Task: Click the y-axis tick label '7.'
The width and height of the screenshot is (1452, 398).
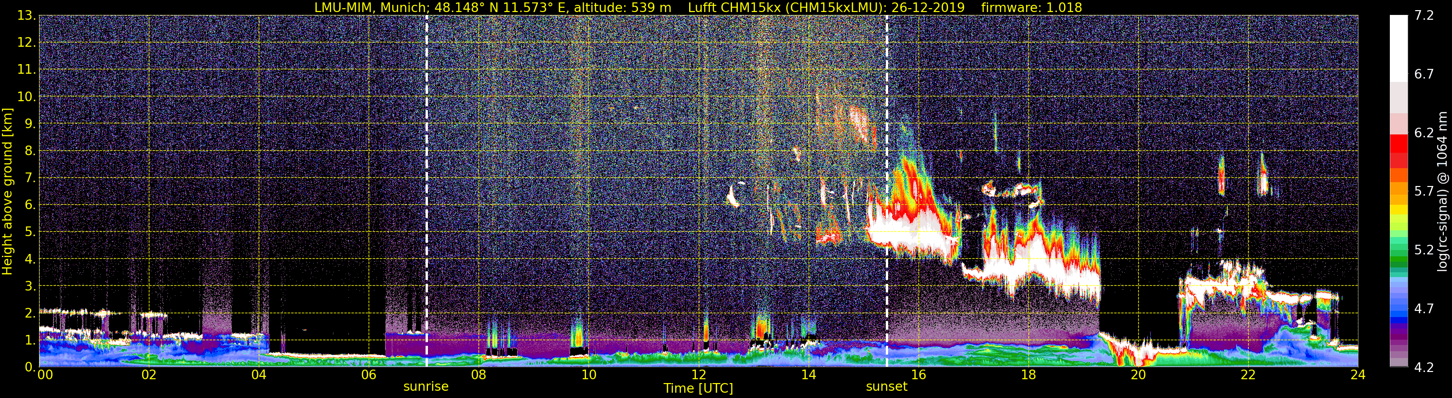Action: pos(30,178)
